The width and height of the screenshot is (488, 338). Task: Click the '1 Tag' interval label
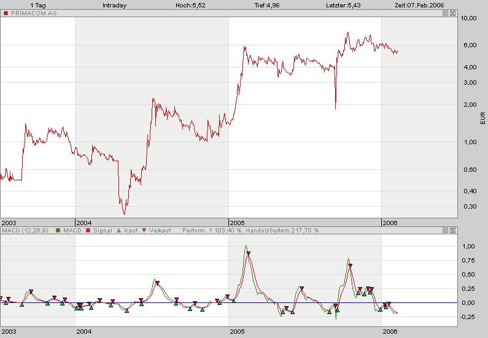point(38,6)
